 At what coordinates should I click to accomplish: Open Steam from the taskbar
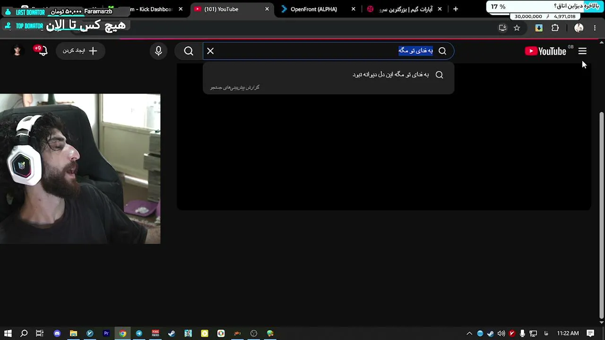point(172,333)
